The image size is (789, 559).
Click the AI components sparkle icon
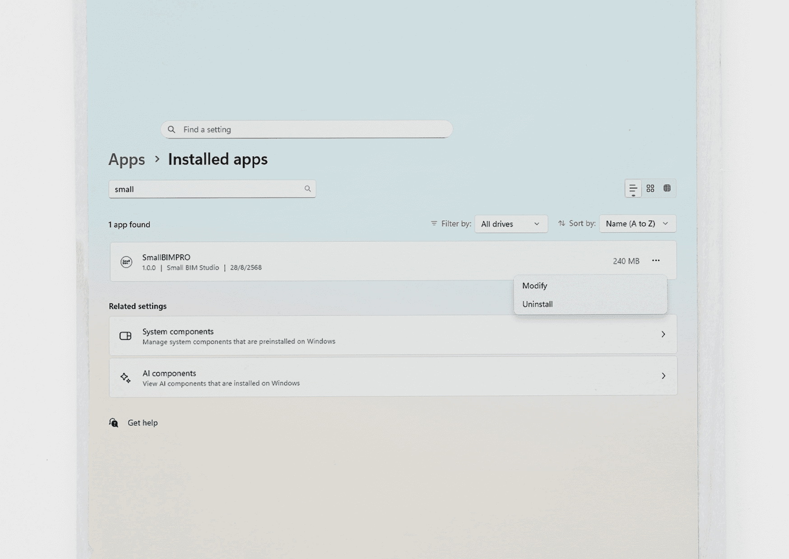coord(125,378)
